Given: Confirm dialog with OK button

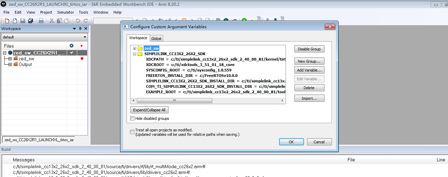Looking at the screenshot, I should tap(291, 142).
